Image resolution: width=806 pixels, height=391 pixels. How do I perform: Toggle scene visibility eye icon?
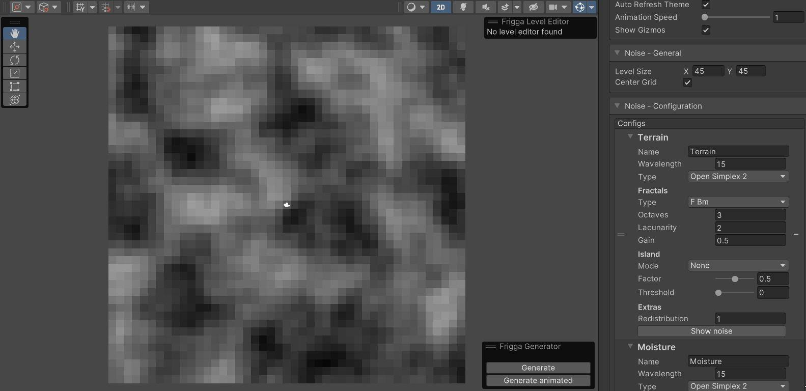[x=533, y=7]
